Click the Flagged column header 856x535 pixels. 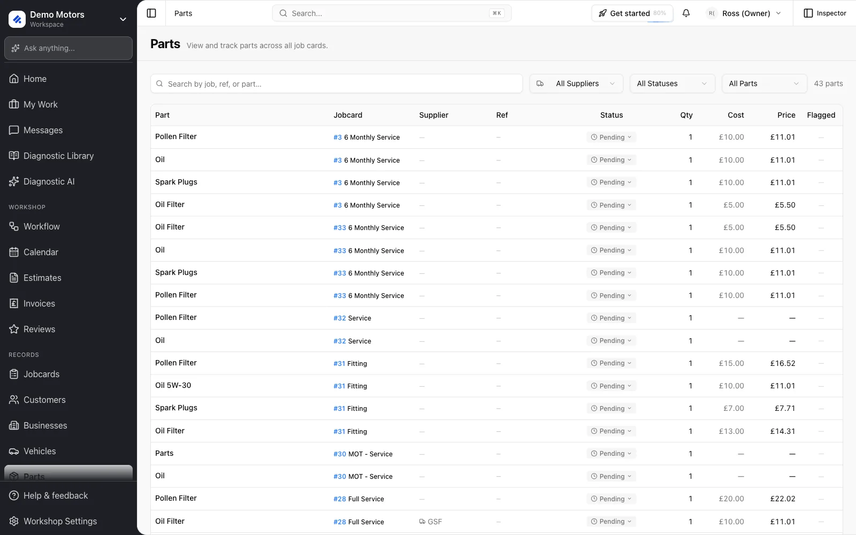[821, 115]
